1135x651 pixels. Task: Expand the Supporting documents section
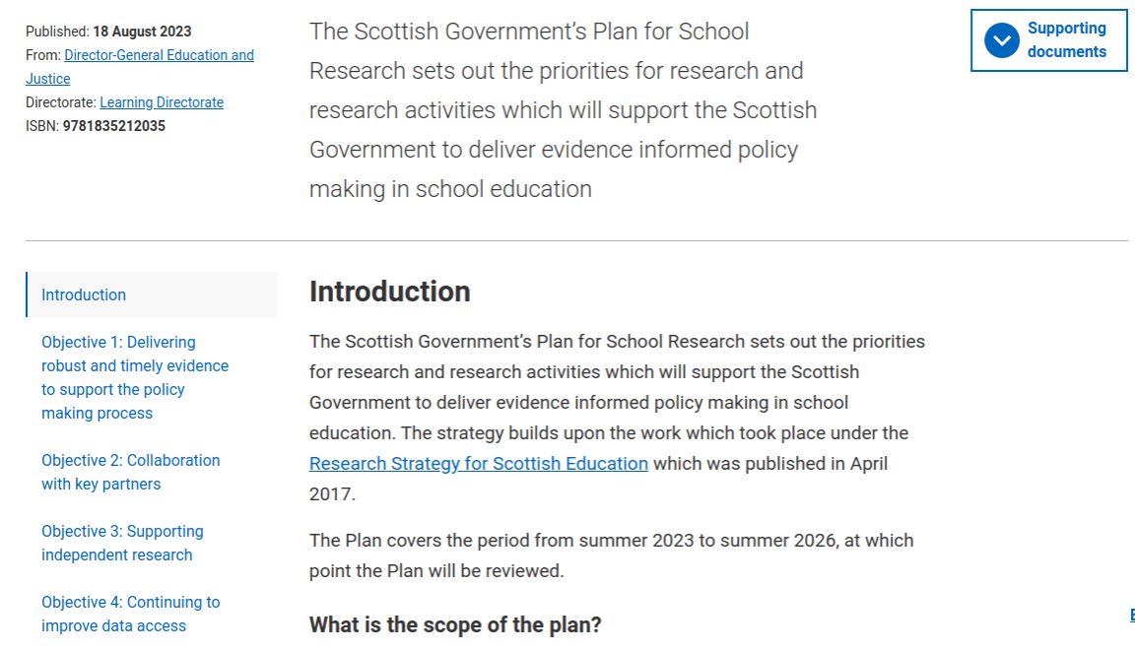[x=1066, y=40]
